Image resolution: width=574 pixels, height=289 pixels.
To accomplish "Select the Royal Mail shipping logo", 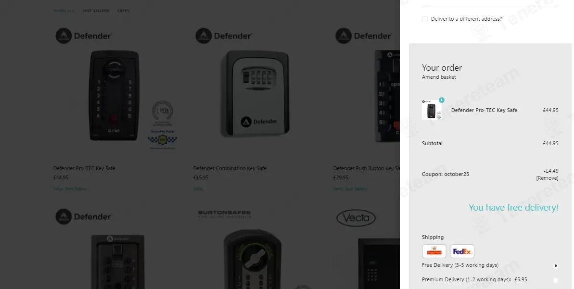I will coord(434,251).
